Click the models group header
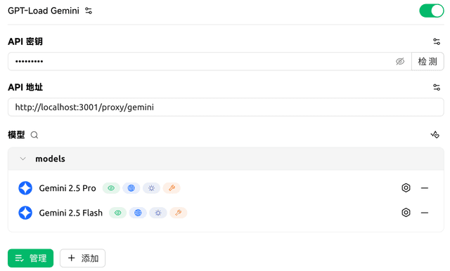This screenshot has height=271, width=450. point(226,159)
